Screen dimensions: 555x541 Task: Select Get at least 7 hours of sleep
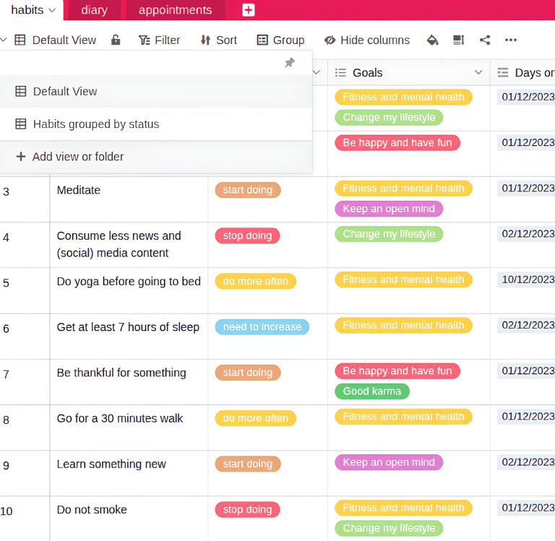tap(129, 336)
